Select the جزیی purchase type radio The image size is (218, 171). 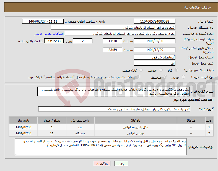[183, 77]
